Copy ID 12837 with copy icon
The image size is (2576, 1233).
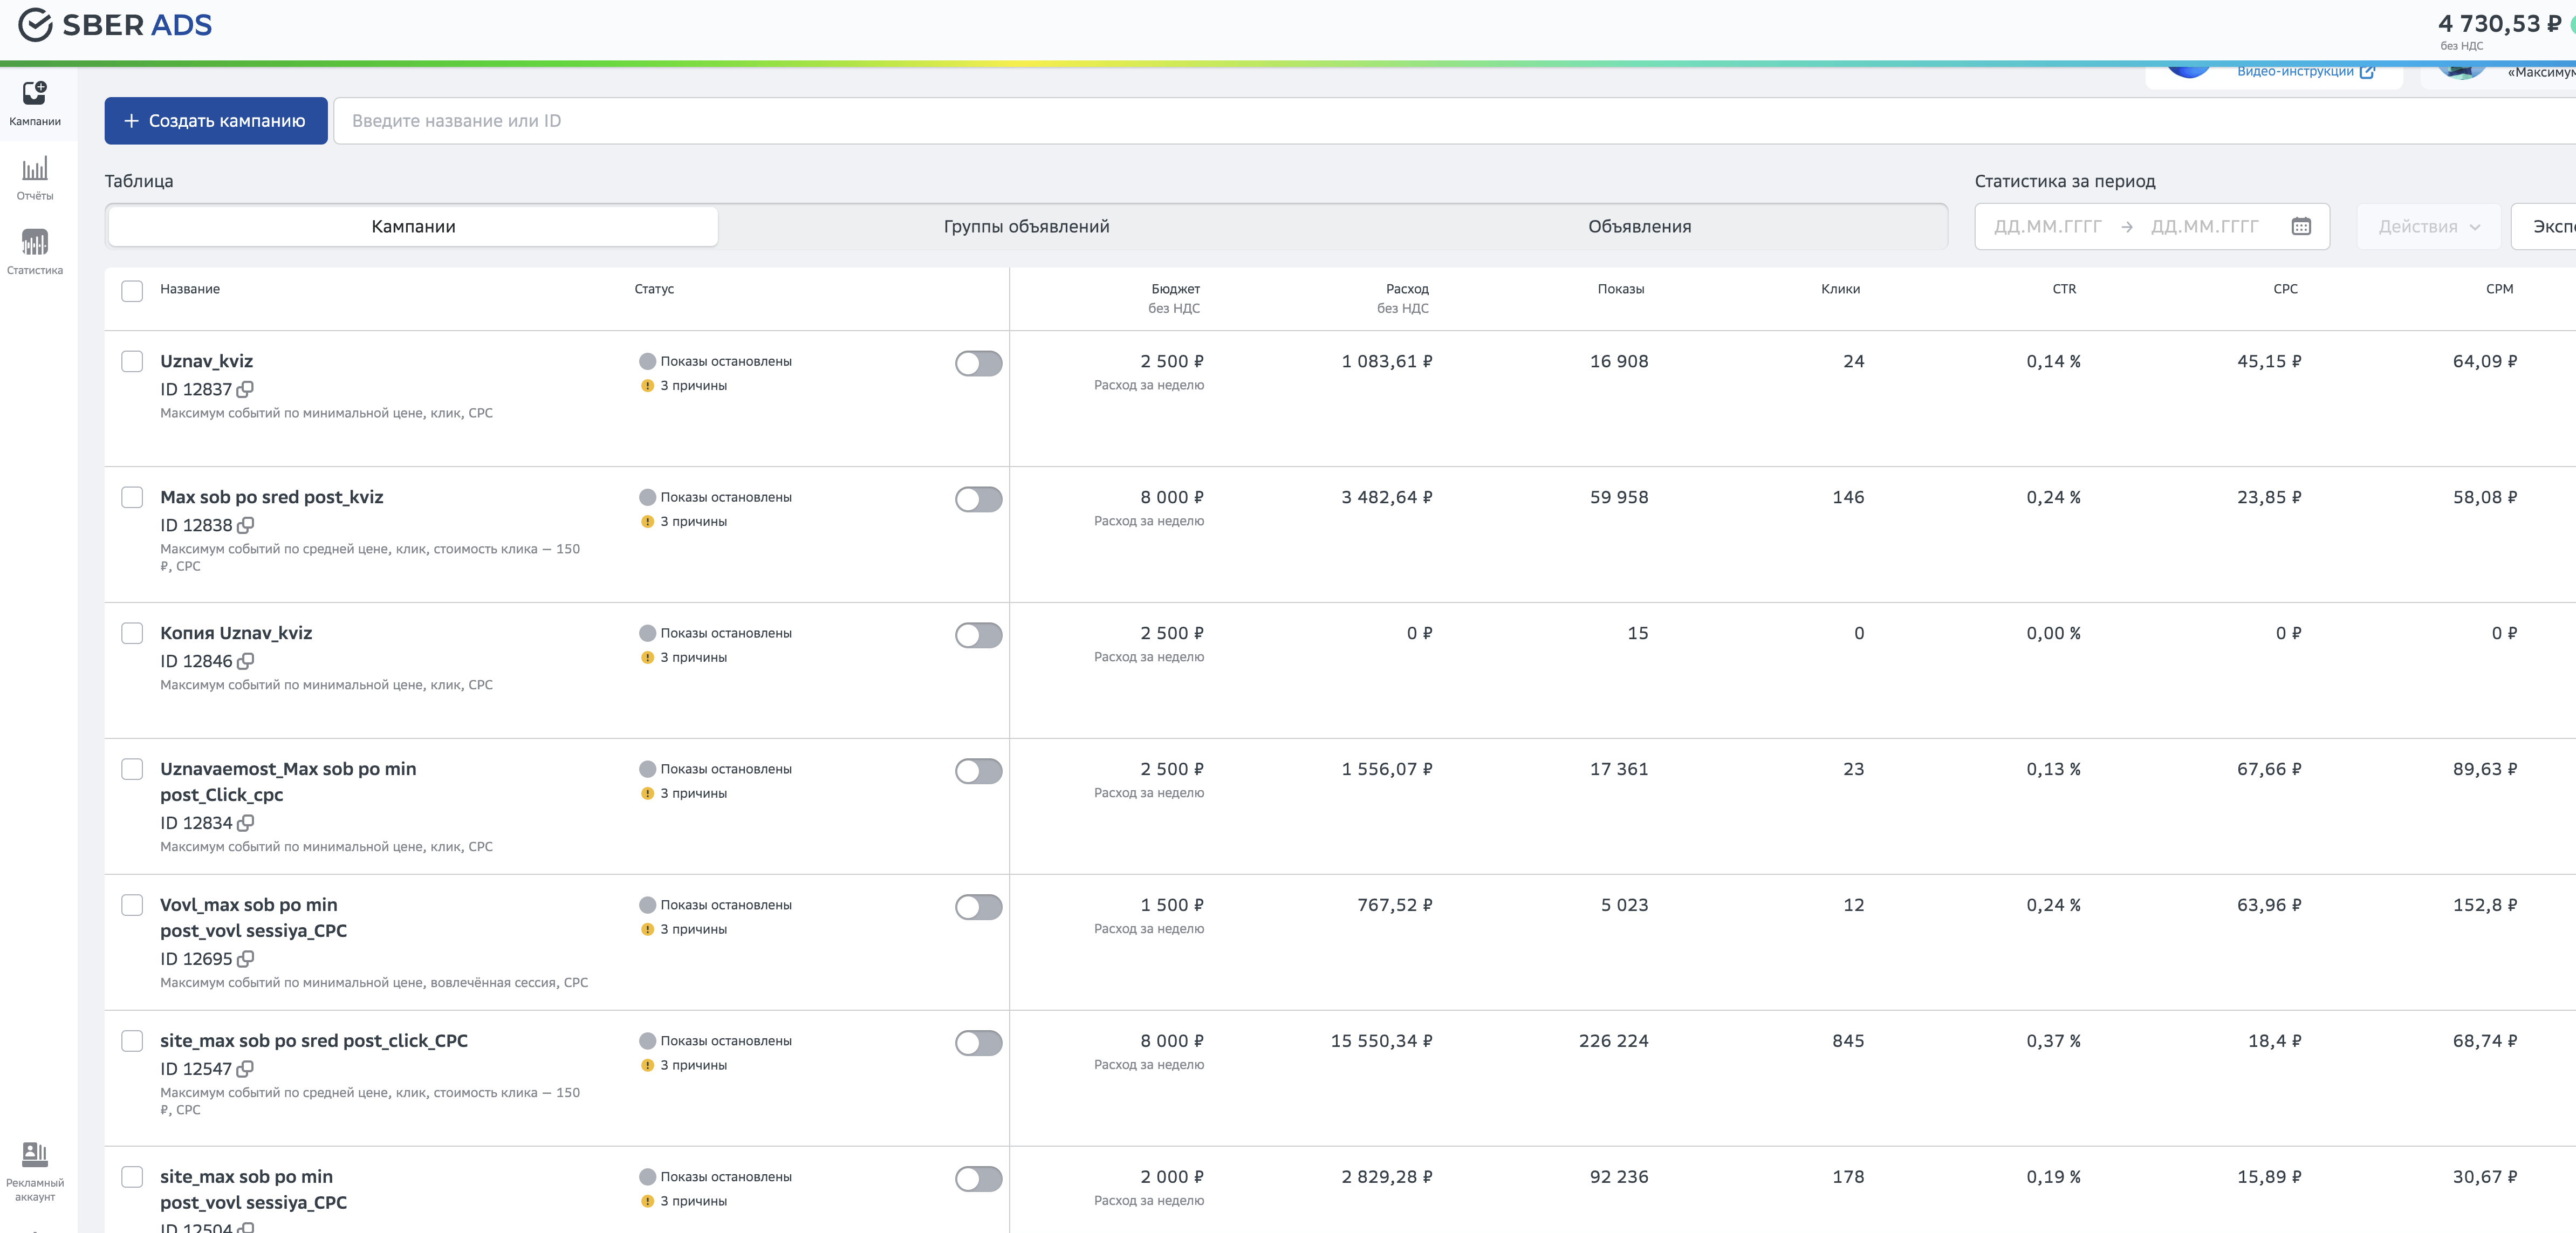click(x=245, y=389)
